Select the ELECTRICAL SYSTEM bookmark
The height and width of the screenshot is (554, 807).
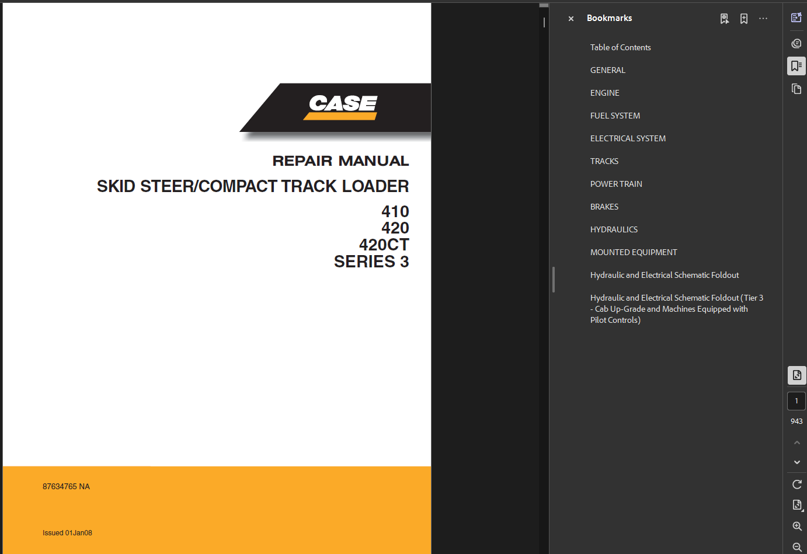tap(628, 138)
